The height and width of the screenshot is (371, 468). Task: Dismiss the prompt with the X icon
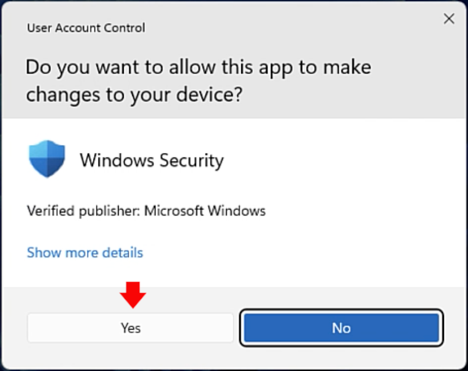pyautogui.click(x=449, y=19)
